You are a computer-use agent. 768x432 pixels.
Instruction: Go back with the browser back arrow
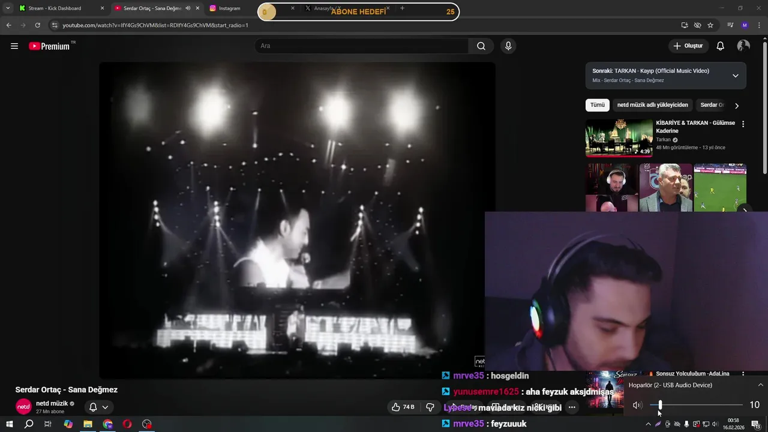8,25
